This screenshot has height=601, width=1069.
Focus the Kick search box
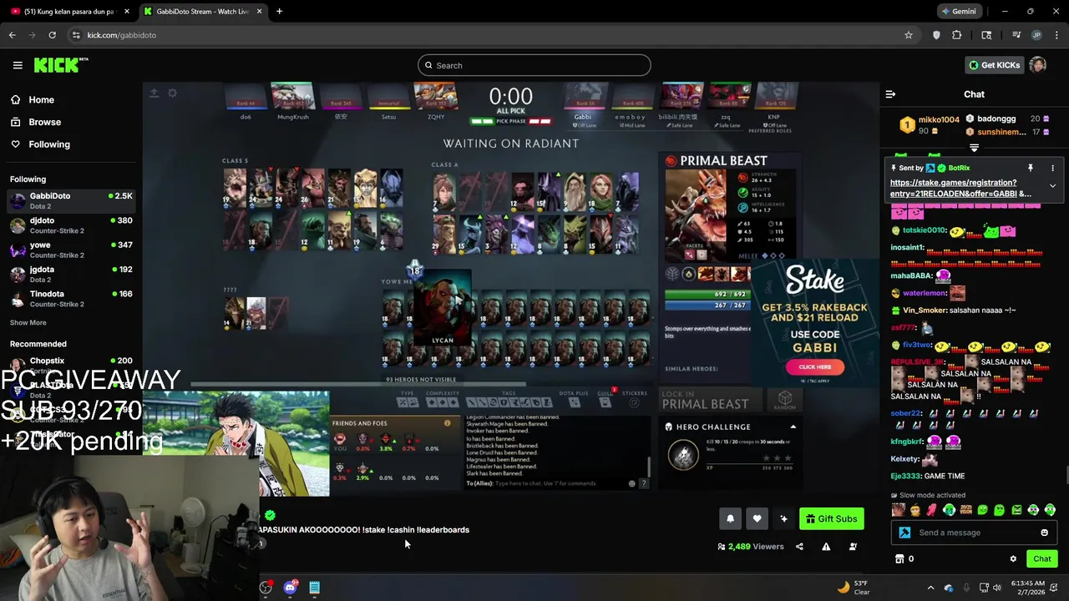(534, 65)
